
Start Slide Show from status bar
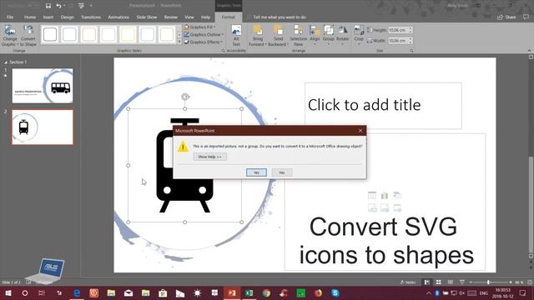[462, 282]
